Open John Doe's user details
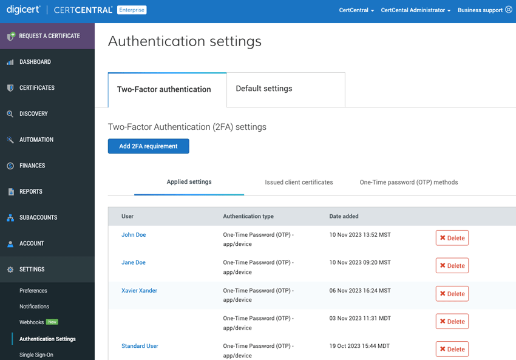This screenshot has height=360, width=516. tap(134, 234)
